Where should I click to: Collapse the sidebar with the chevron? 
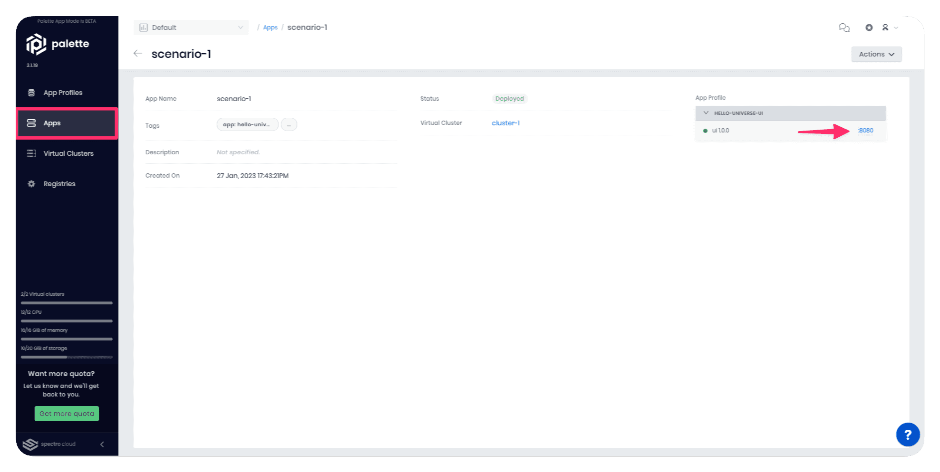(x=102, y=444)
